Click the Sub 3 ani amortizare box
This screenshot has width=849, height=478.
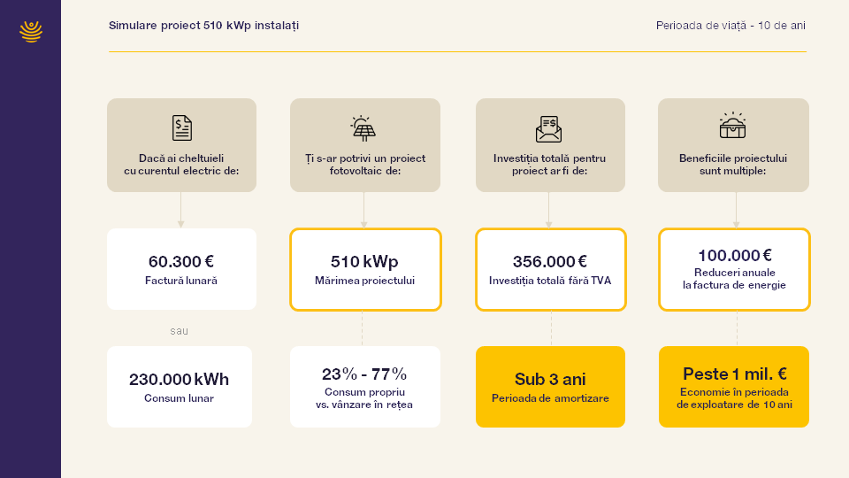tap(550, 387)
